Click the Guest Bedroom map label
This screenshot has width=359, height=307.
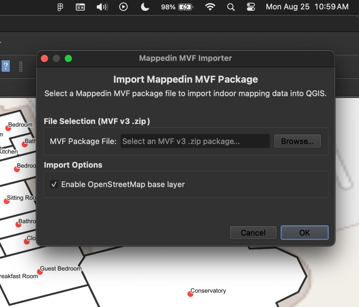(x=61, y=268)
